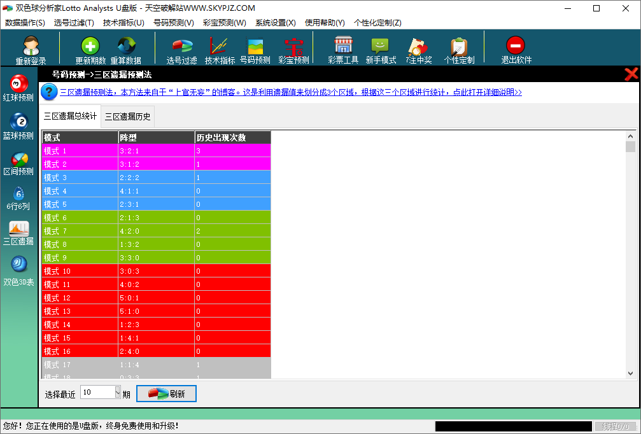This screenshot has width=641, height=434.
Task: Click the 阵型 column header
Action: 156,137
